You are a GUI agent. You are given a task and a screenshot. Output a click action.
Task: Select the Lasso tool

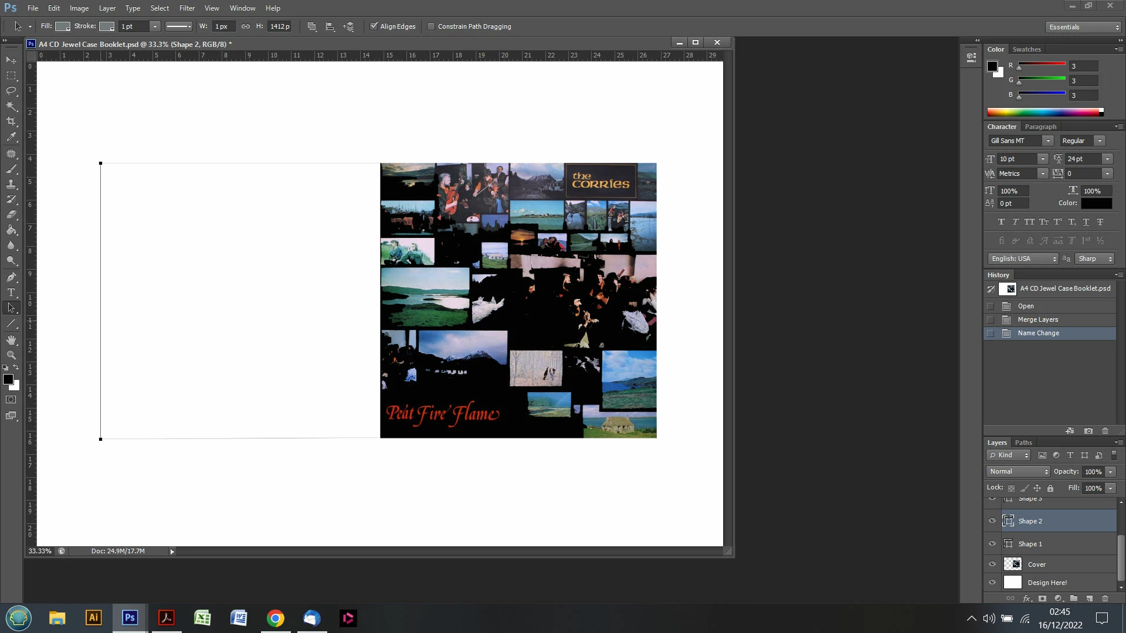11,90
